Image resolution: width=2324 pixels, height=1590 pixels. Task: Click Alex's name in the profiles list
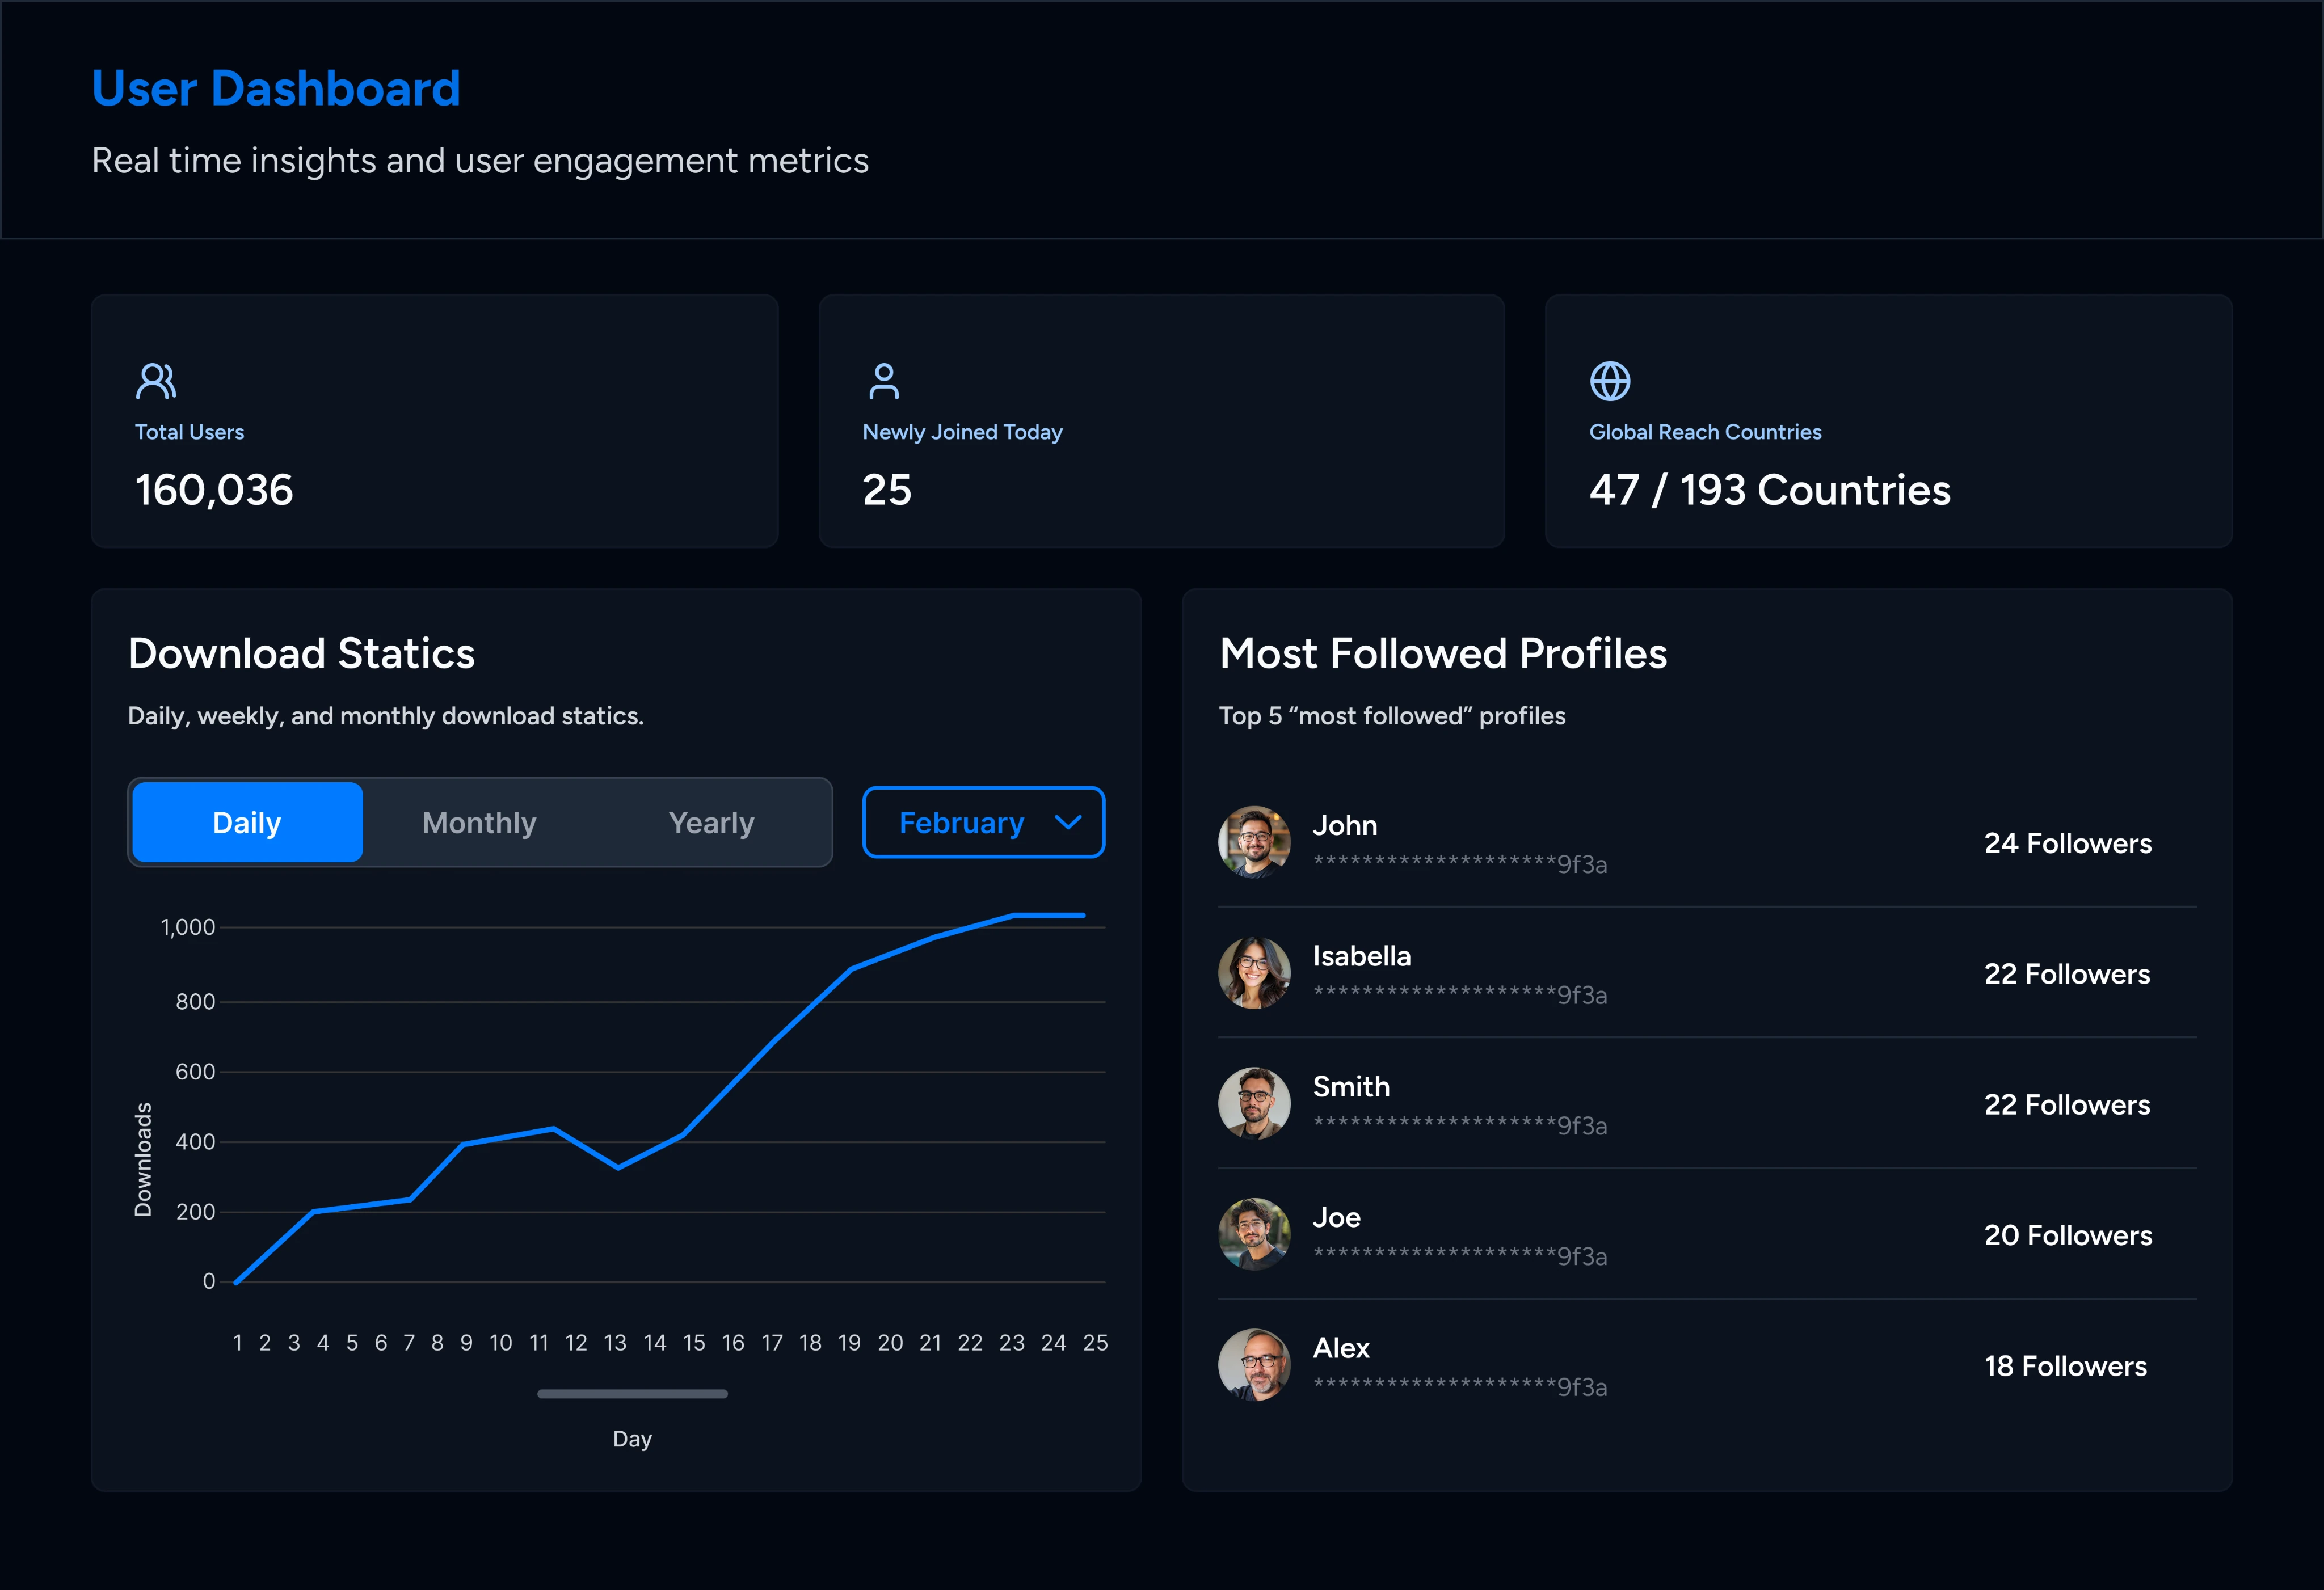pos(1341,1348)
